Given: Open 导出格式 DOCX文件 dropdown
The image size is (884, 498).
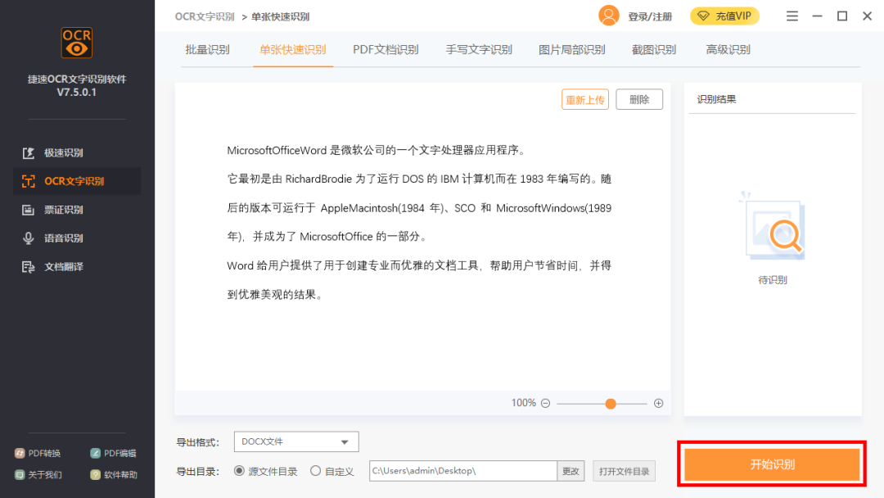Looking at the screenshot, I should [296, 441].
